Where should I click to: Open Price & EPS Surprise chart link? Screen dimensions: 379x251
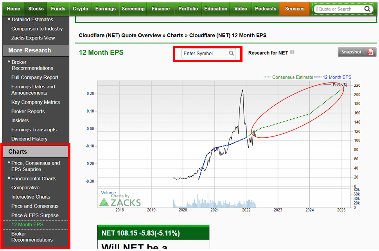click(35, 215)
